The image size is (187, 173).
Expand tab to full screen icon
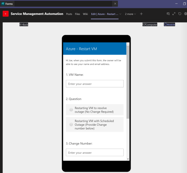pyautogui.click(x=174, y=14)
